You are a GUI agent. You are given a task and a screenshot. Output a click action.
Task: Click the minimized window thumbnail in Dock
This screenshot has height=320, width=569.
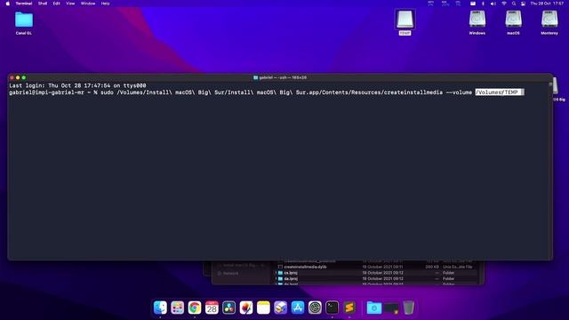point(391,308)
